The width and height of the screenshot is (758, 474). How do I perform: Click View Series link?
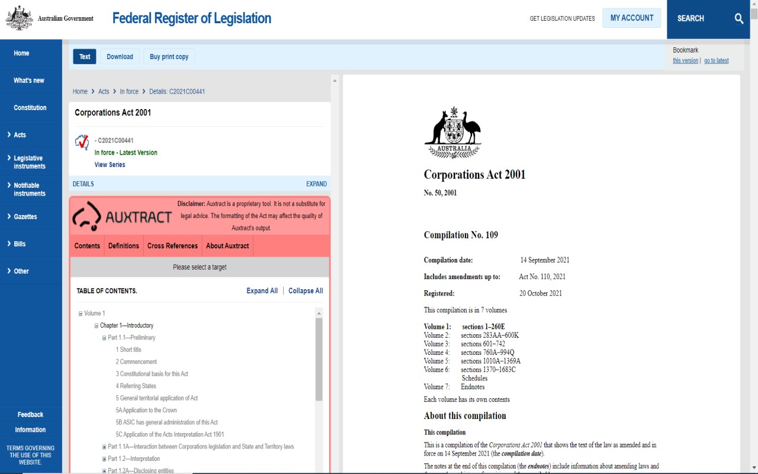110,165
